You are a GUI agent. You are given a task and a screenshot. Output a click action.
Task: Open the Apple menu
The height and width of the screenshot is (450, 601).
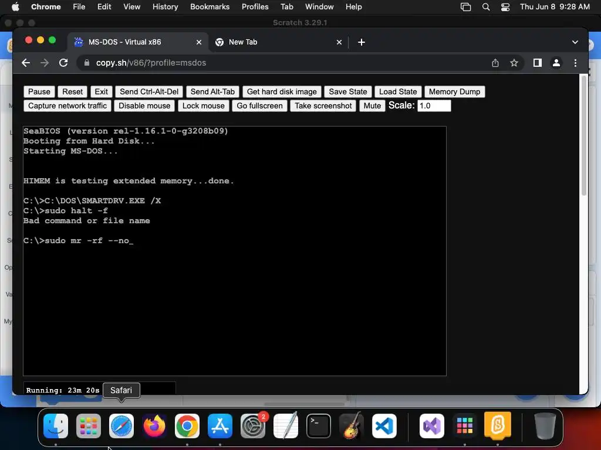15,6
